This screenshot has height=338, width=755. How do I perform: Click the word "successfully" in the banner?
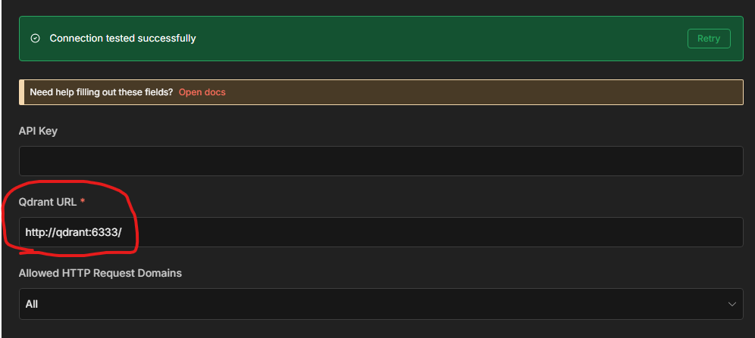click(x=166, y=39)
